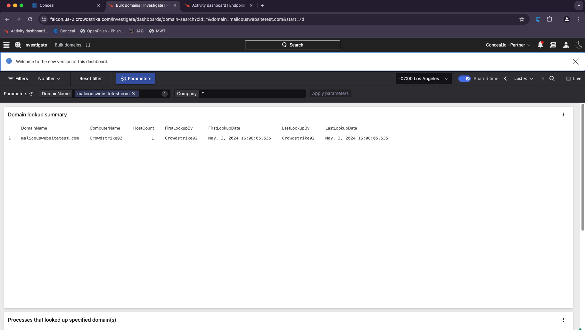Click the zoom-out magnifier in the time bar
The image size is (585, 330).
pos(552,79)
